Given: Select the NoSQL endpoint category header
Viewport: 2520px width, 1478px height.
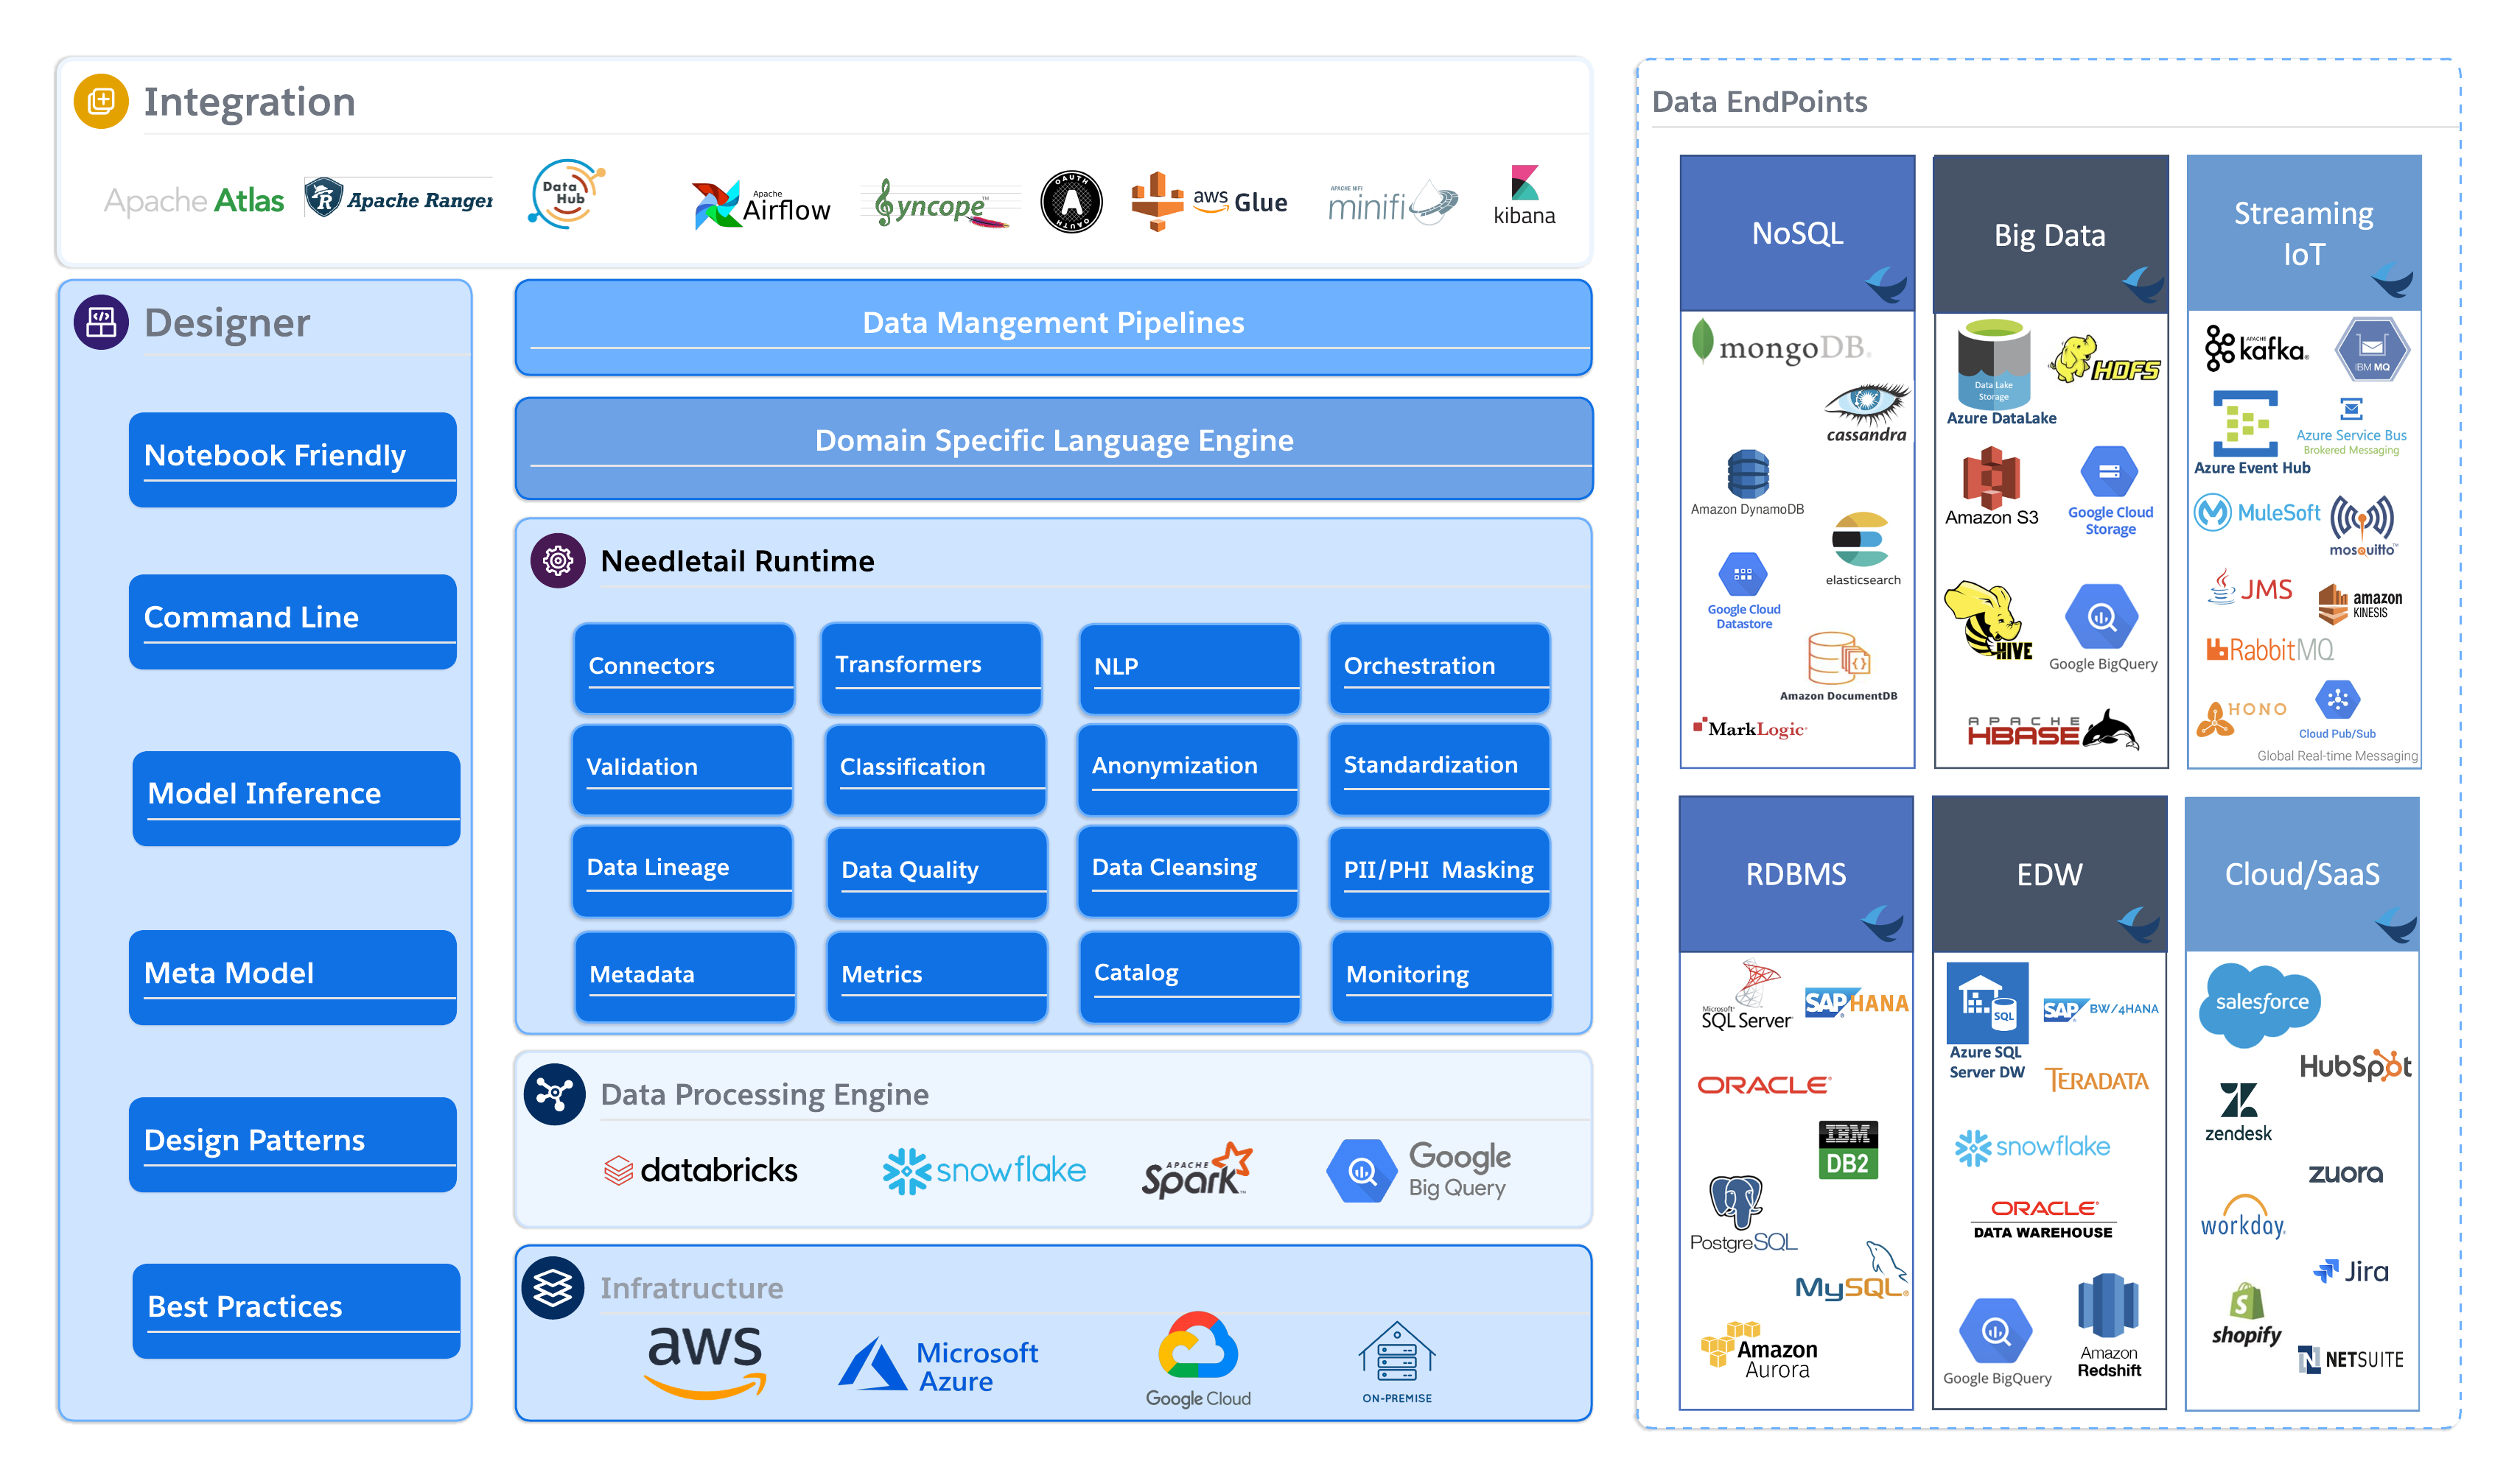Looking at the screenshot, I should (1797, 234).
